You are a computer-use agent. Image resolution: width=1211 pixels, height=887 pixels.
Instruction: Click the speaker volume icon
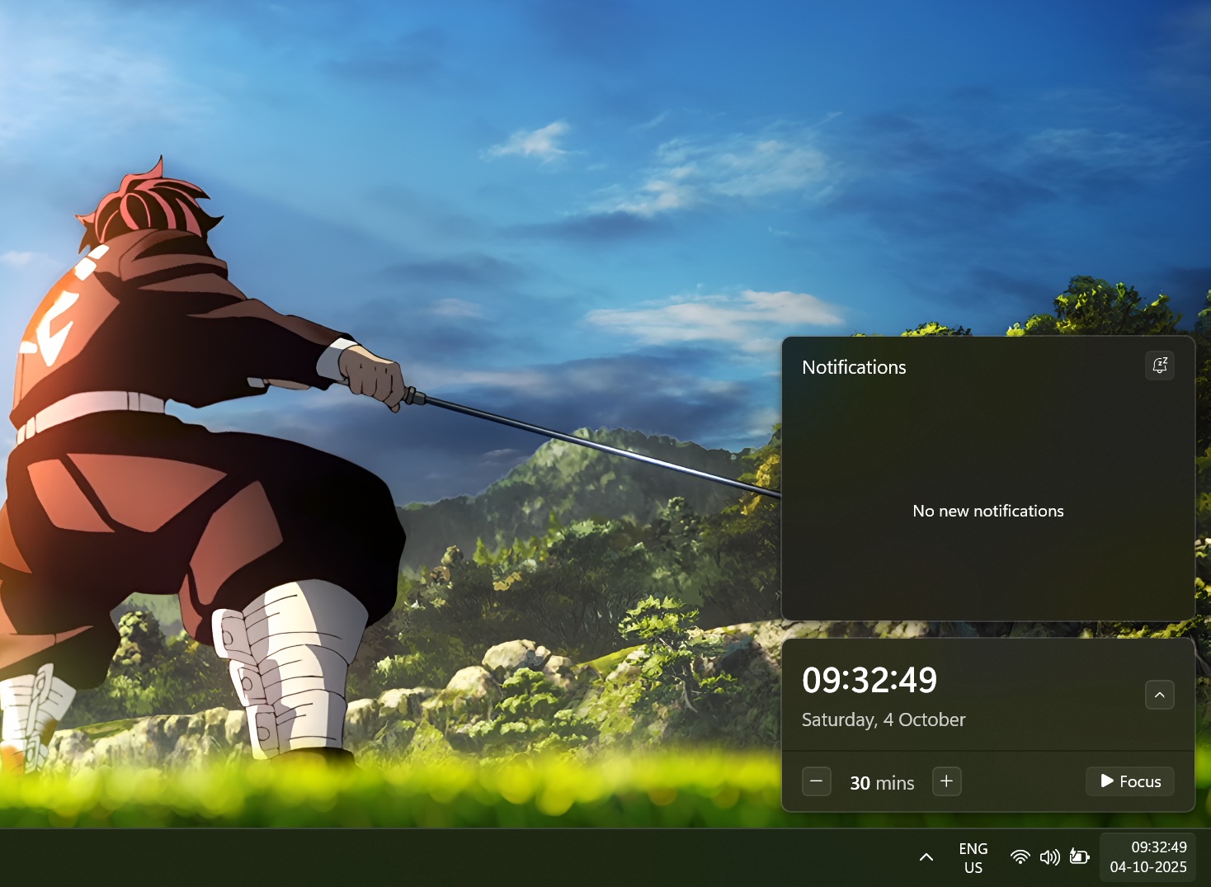[1049, 857]
